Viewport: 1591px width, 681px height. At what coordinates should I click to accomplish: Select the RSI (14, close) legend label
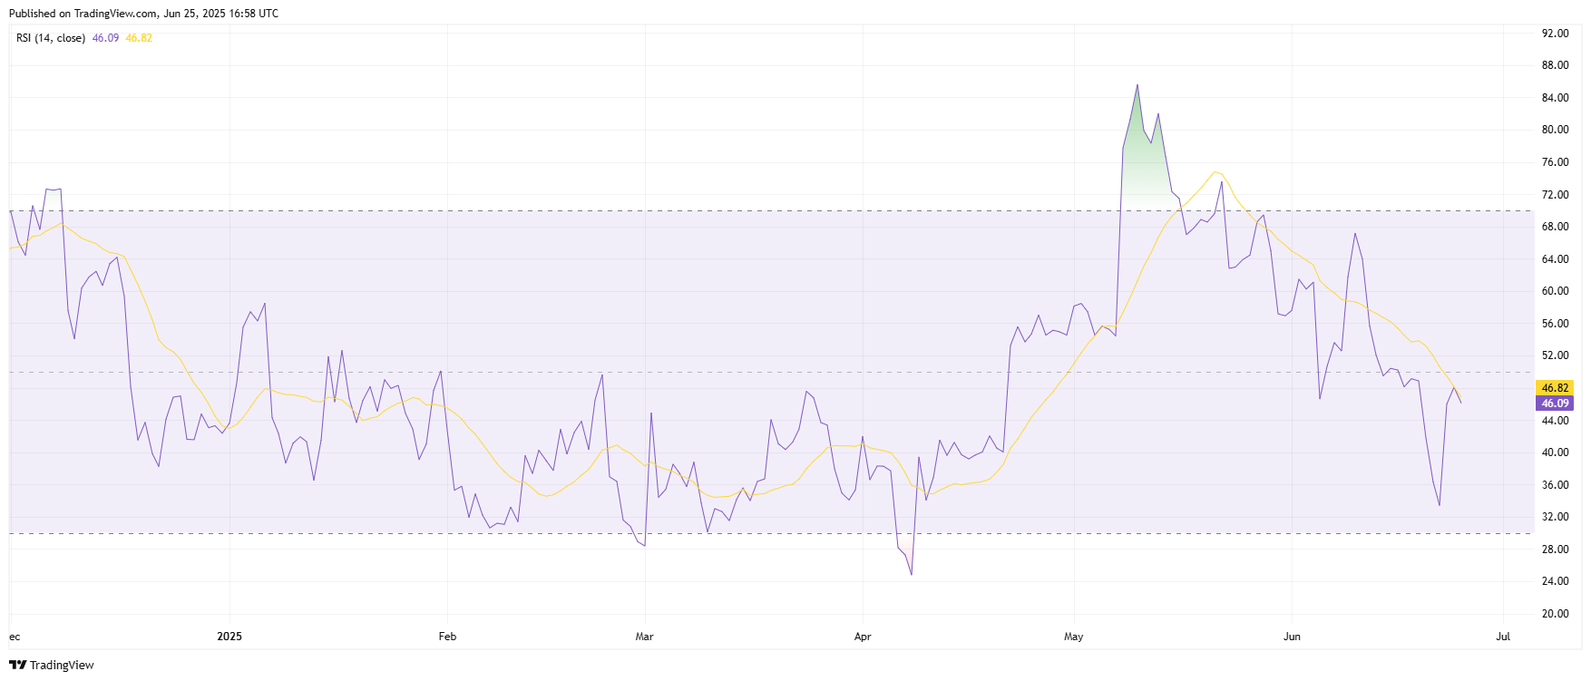coord(51,38)
